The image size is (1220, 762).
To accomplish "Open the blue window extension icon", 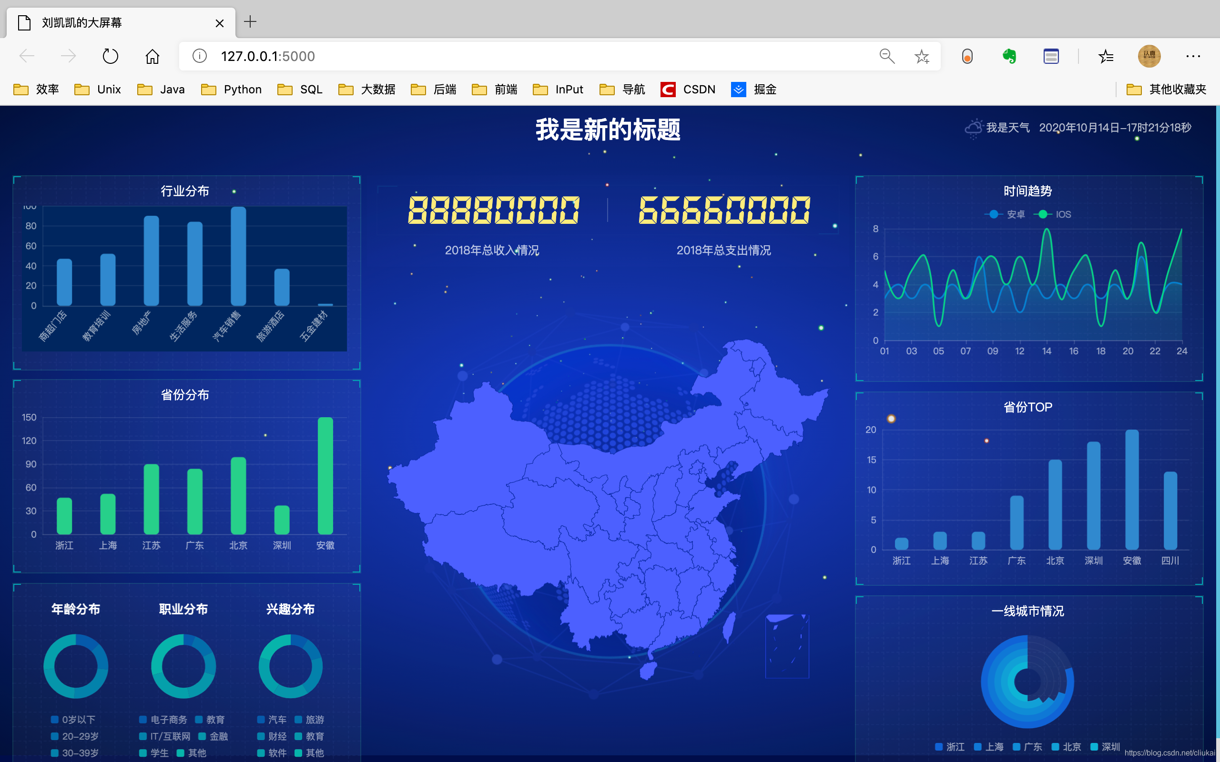I will tap(1051, 56).
